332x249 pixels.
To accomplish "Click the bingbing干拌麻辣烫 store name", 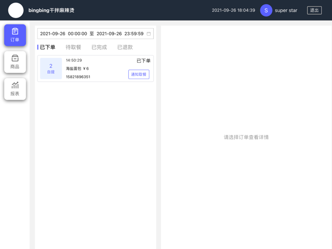I will pyautogui.click(x=51, y=10).
